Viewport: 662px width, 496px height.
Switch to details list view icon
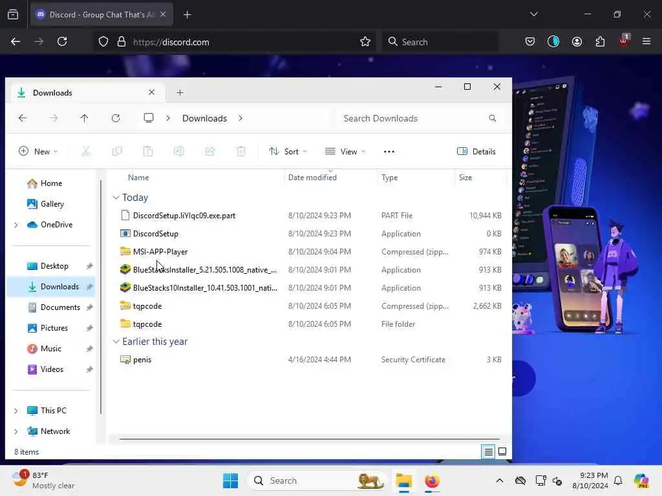click(489, 451)
